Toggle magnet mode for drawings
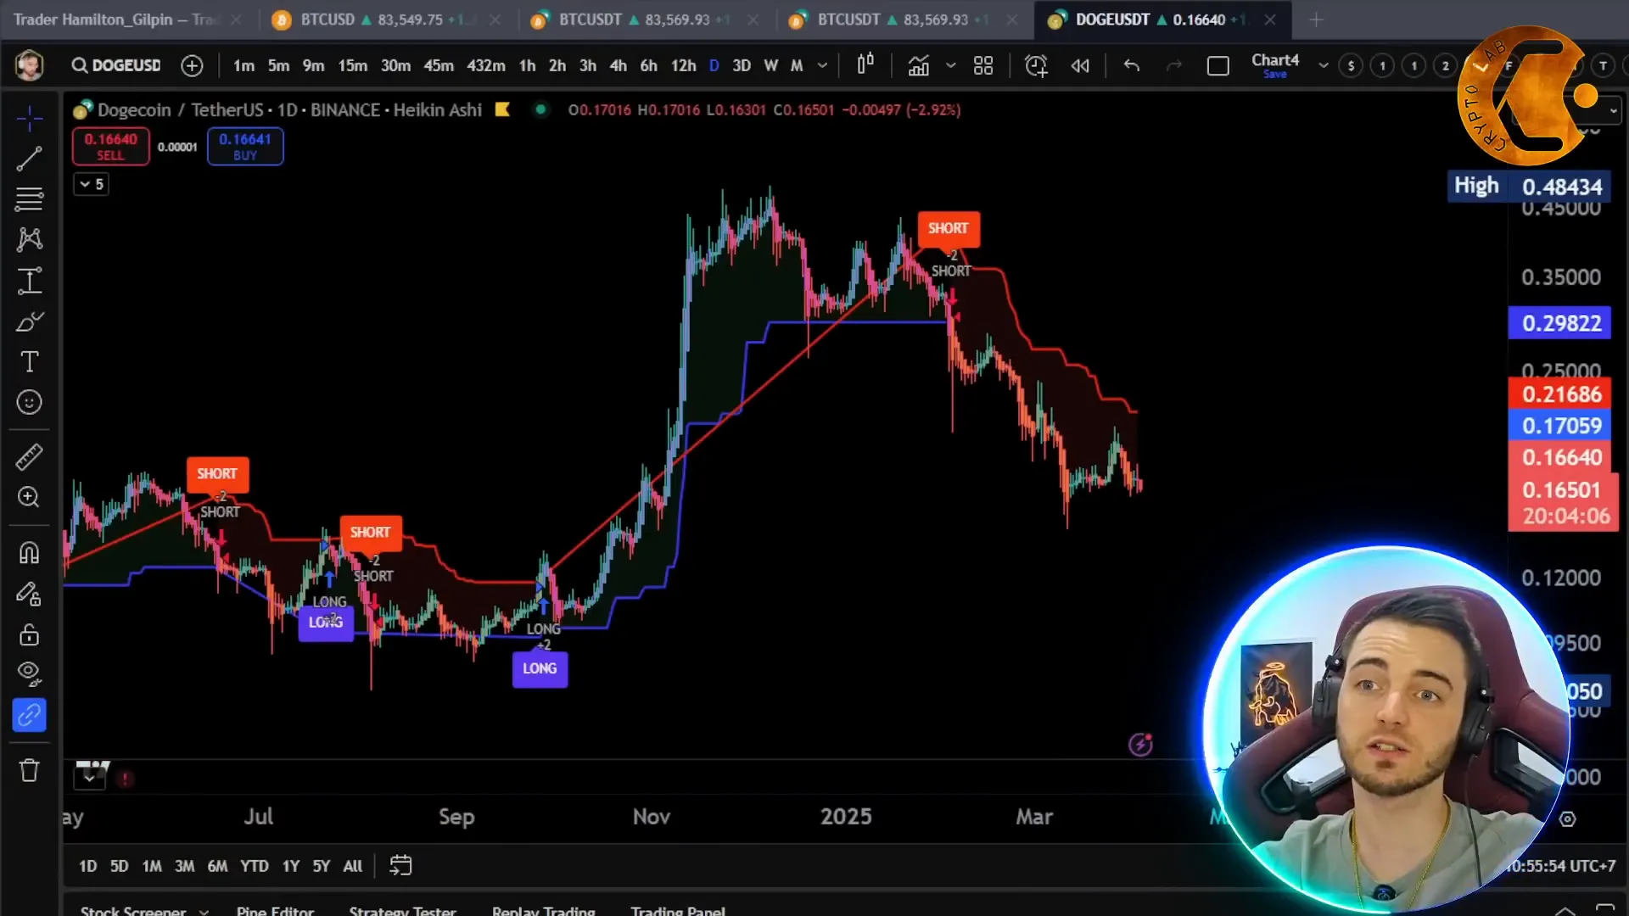1629x916 pixels. coord(29,553)
